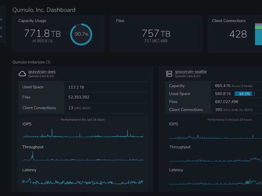
Task: Click the cloud icon beside gravytrain-aws
Action: tap(22, 74)
